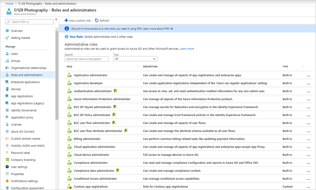Click the Groups icon in sidebar
316x190 pixels.
pos(7,61)
